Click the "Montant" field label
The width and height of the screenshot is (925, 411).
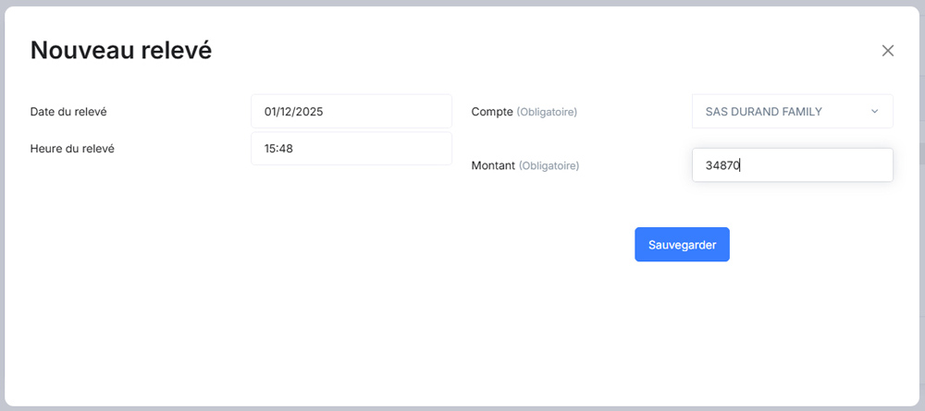click(x=494, y=166)
